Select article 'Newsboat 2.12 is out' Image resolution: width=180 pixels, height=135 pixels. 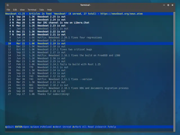51,76
